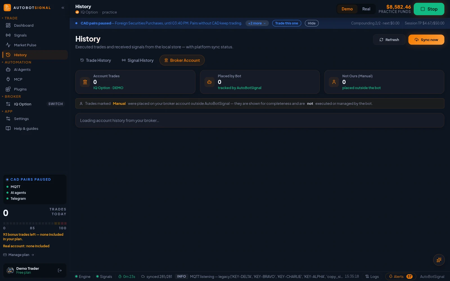Switch to Demo account mode
The image size is (450, 281).
pos(347,9)
